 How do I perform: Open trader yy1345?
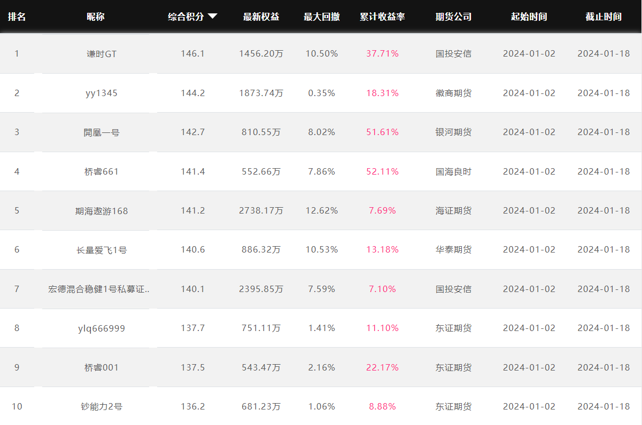click(x=102, y=93)
